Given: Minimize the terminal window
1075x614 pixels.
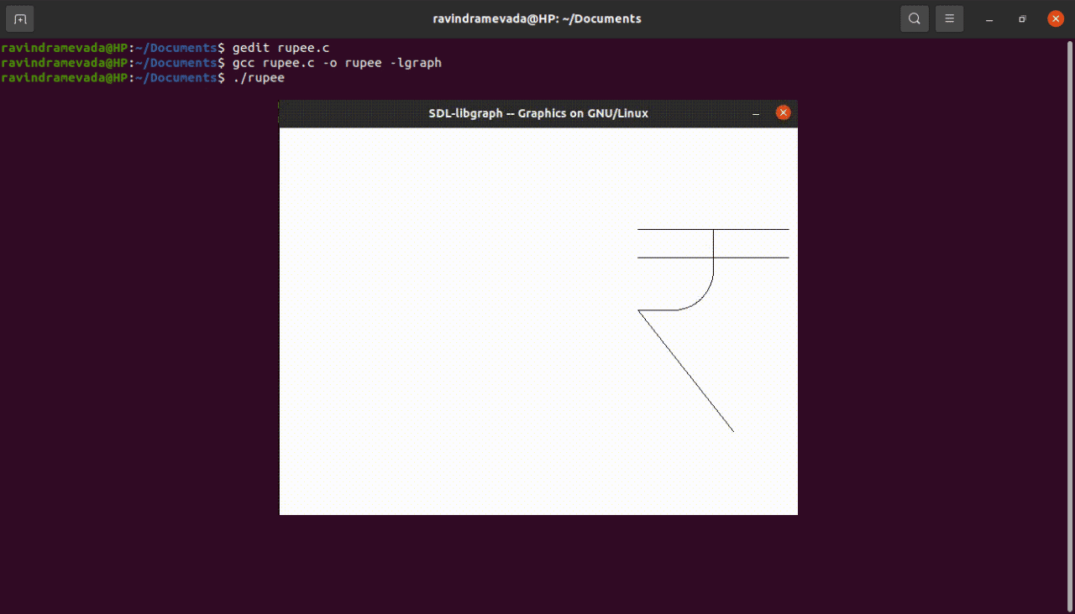Looking at the screenshot, I should coord(990,18).
